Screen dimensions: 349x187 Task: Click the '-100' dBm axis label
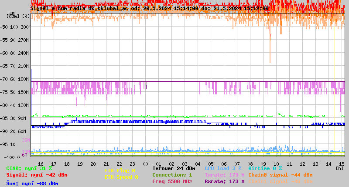[x=9, y=157]
